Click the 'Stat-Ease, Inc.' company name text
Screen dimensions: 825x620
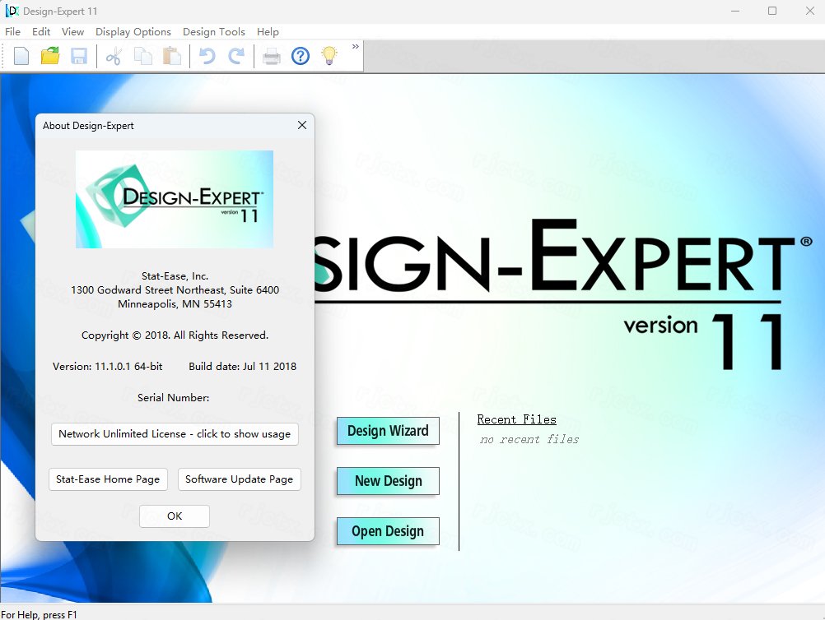pyautogui.click(x=175, y=275)
